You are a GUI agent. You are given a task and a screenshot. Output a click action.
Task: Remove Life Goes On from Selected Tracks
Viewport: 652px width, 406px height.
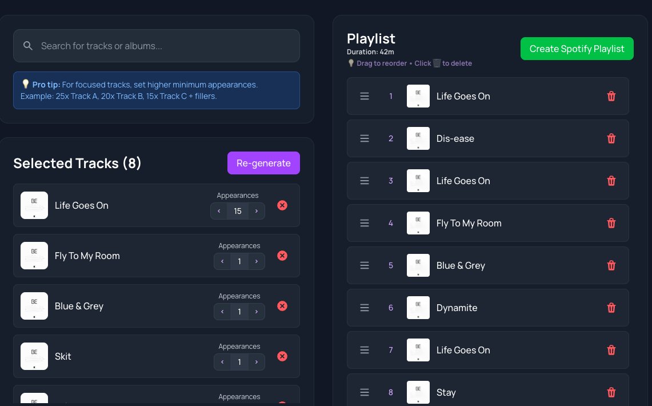point(282,205)
